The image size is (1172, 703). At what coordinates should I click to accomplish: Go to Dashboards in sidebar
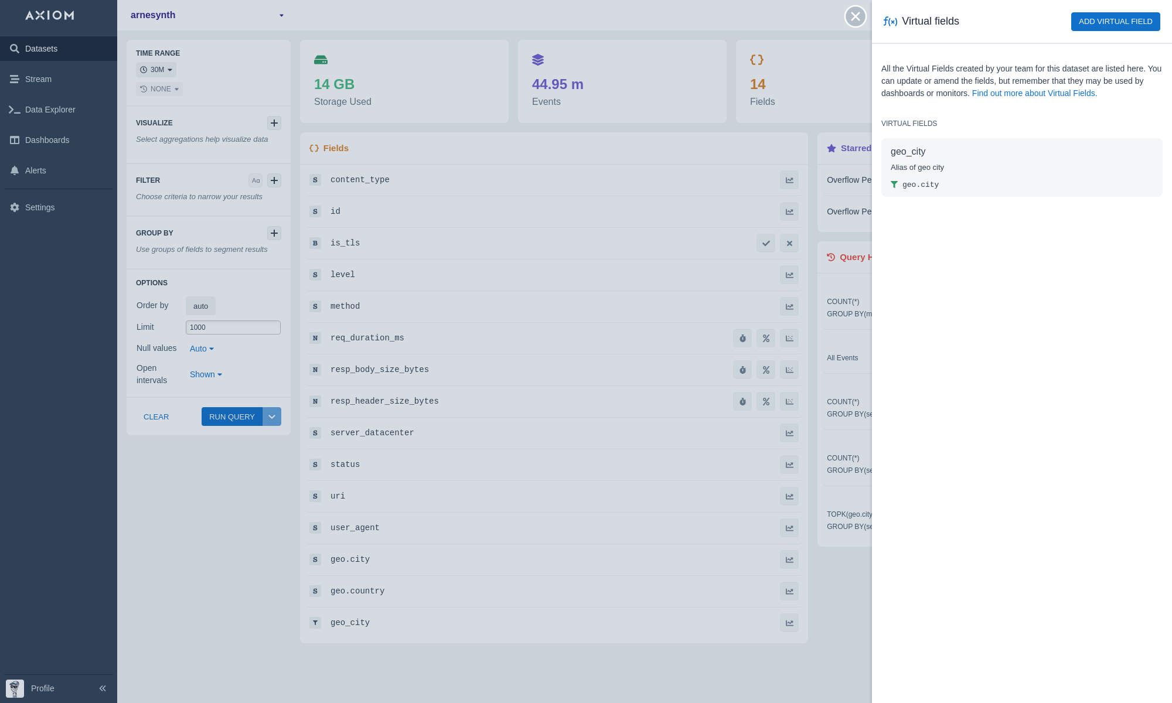(47, 140)
